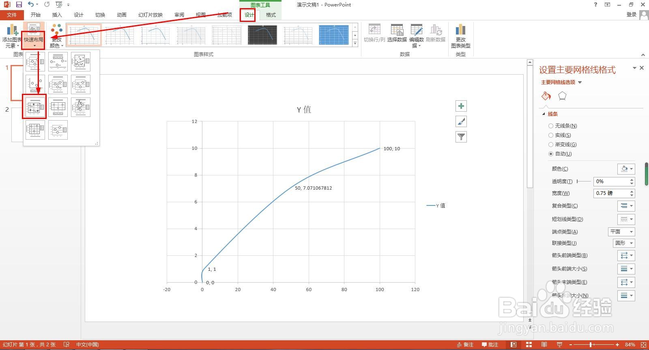
Task: Open Change Colors palette
Action: point(57,36)
